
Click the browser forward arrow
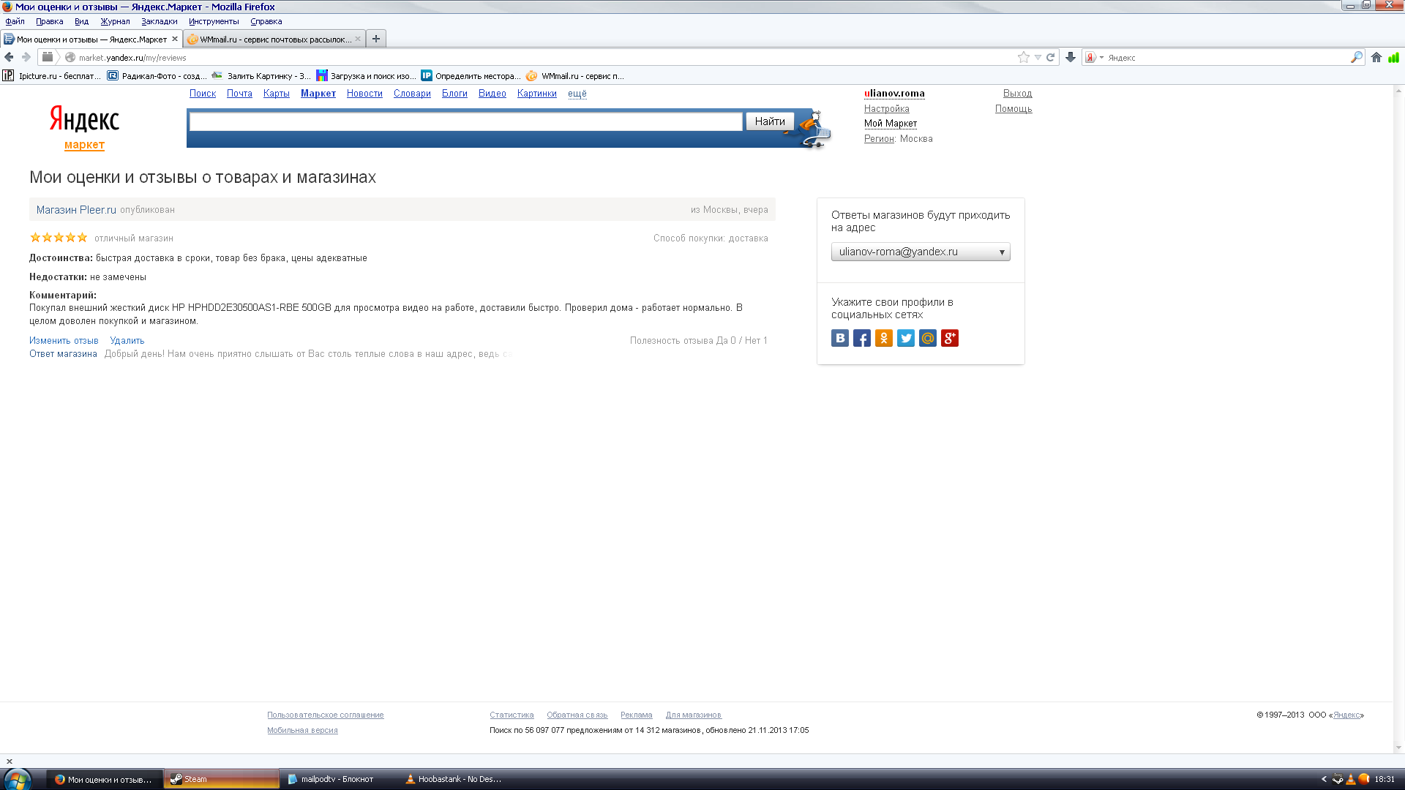pos(26,57)
